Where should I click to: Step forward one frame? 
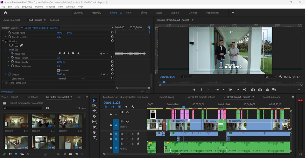click(x=238, y=90)
